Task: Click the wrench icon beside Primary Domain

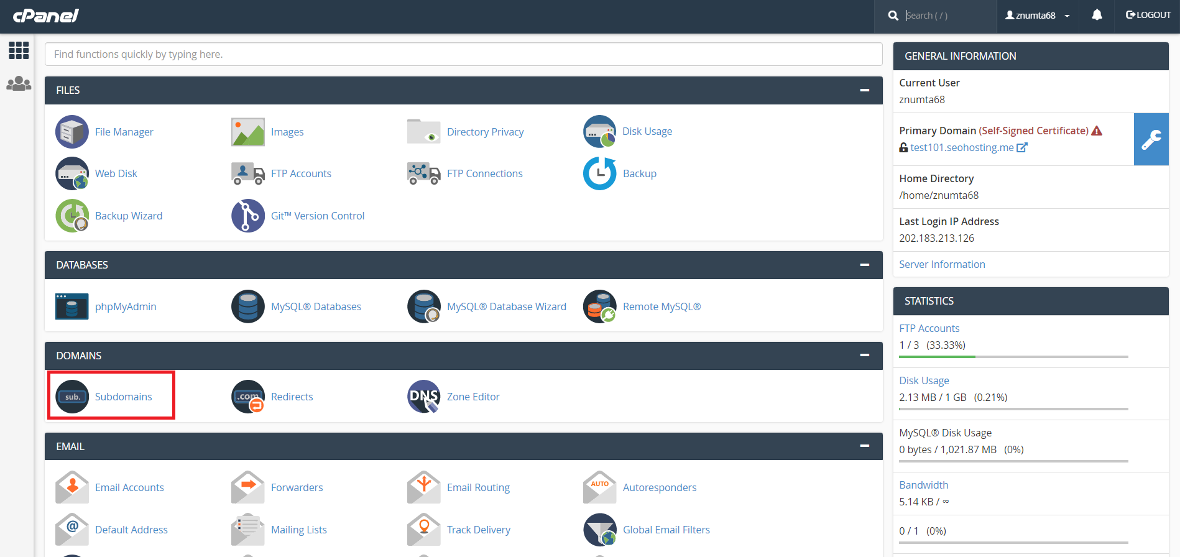Action: point(1151,139)
